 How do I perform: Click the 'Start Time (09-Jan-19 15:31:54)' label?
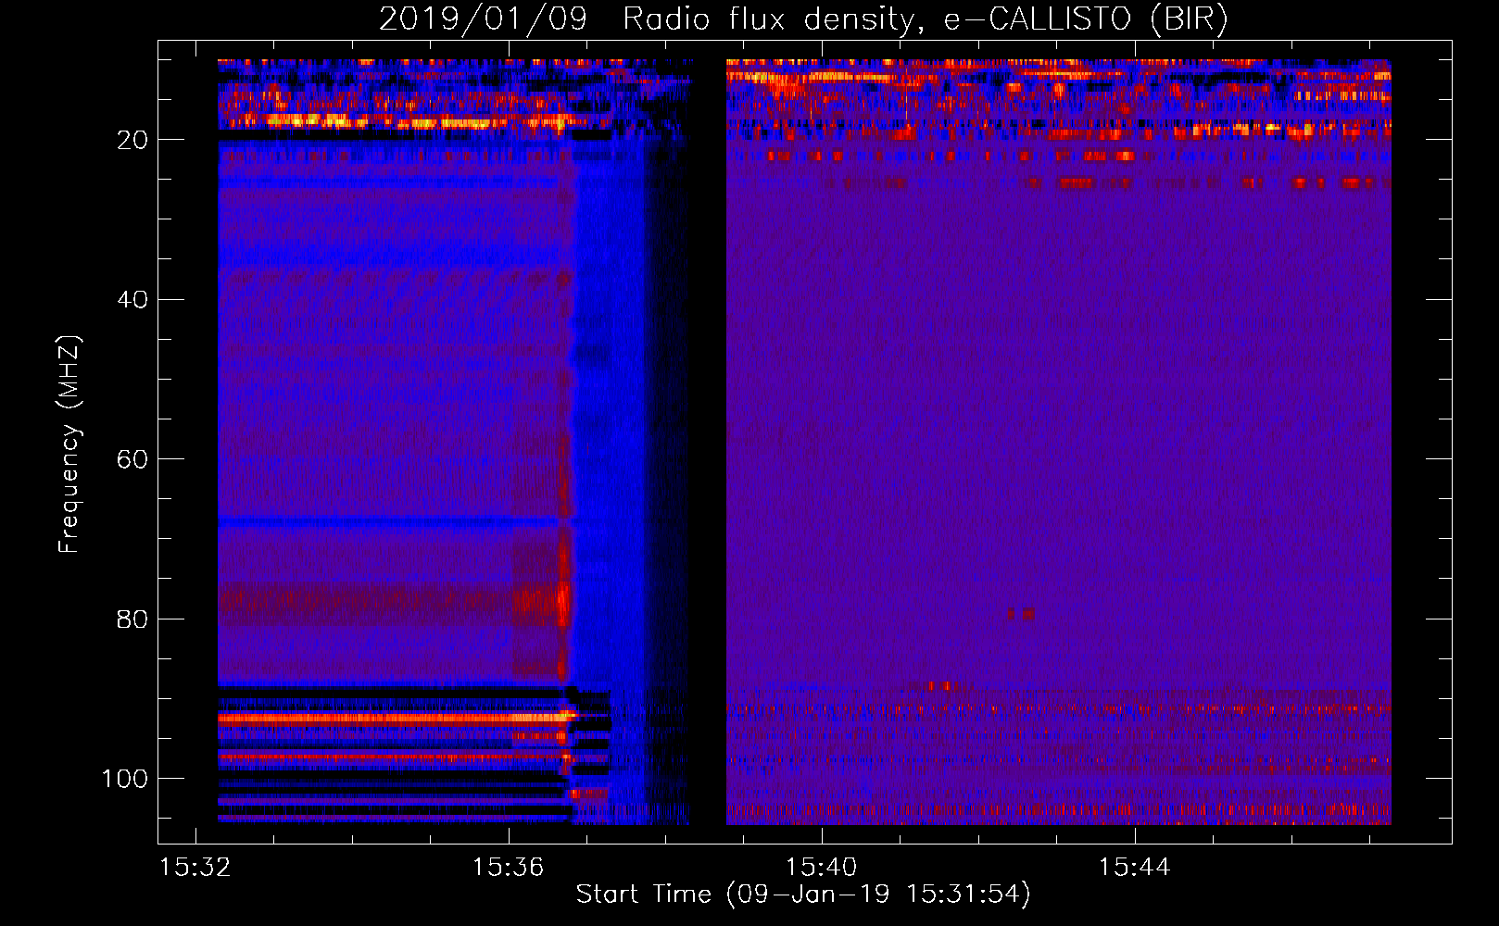click(803, 895)
